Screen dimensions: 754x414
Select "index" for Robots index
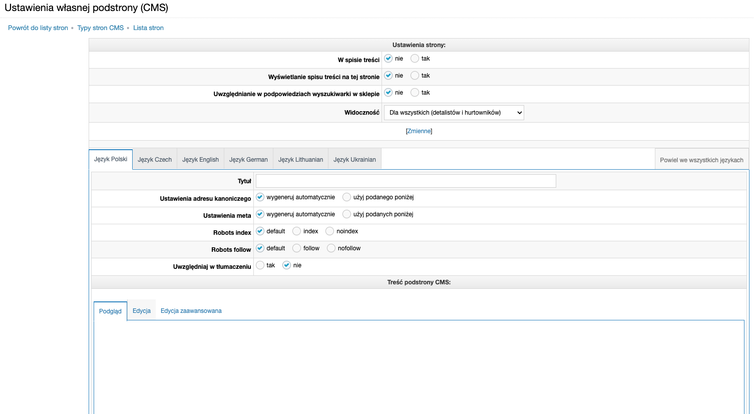coord(296,231)
